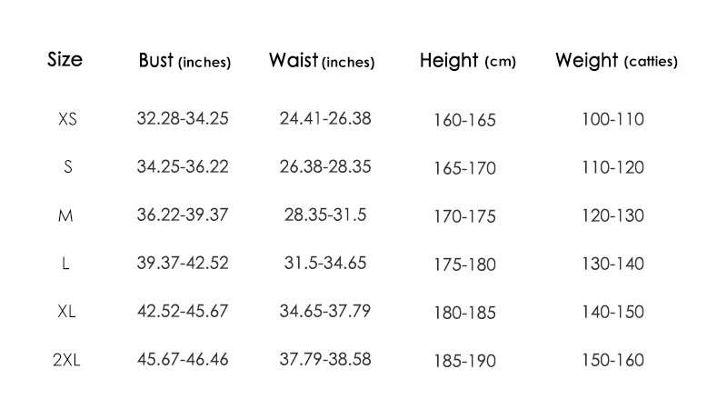Screen dimensions: 727x399
Task: Click waist value 26.38-28.35
Action: point(325,166)
